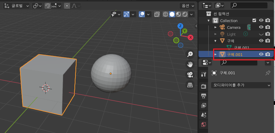Click the pan hand viewport button
This screenshot has width=275, height=133.
point(190,64)
